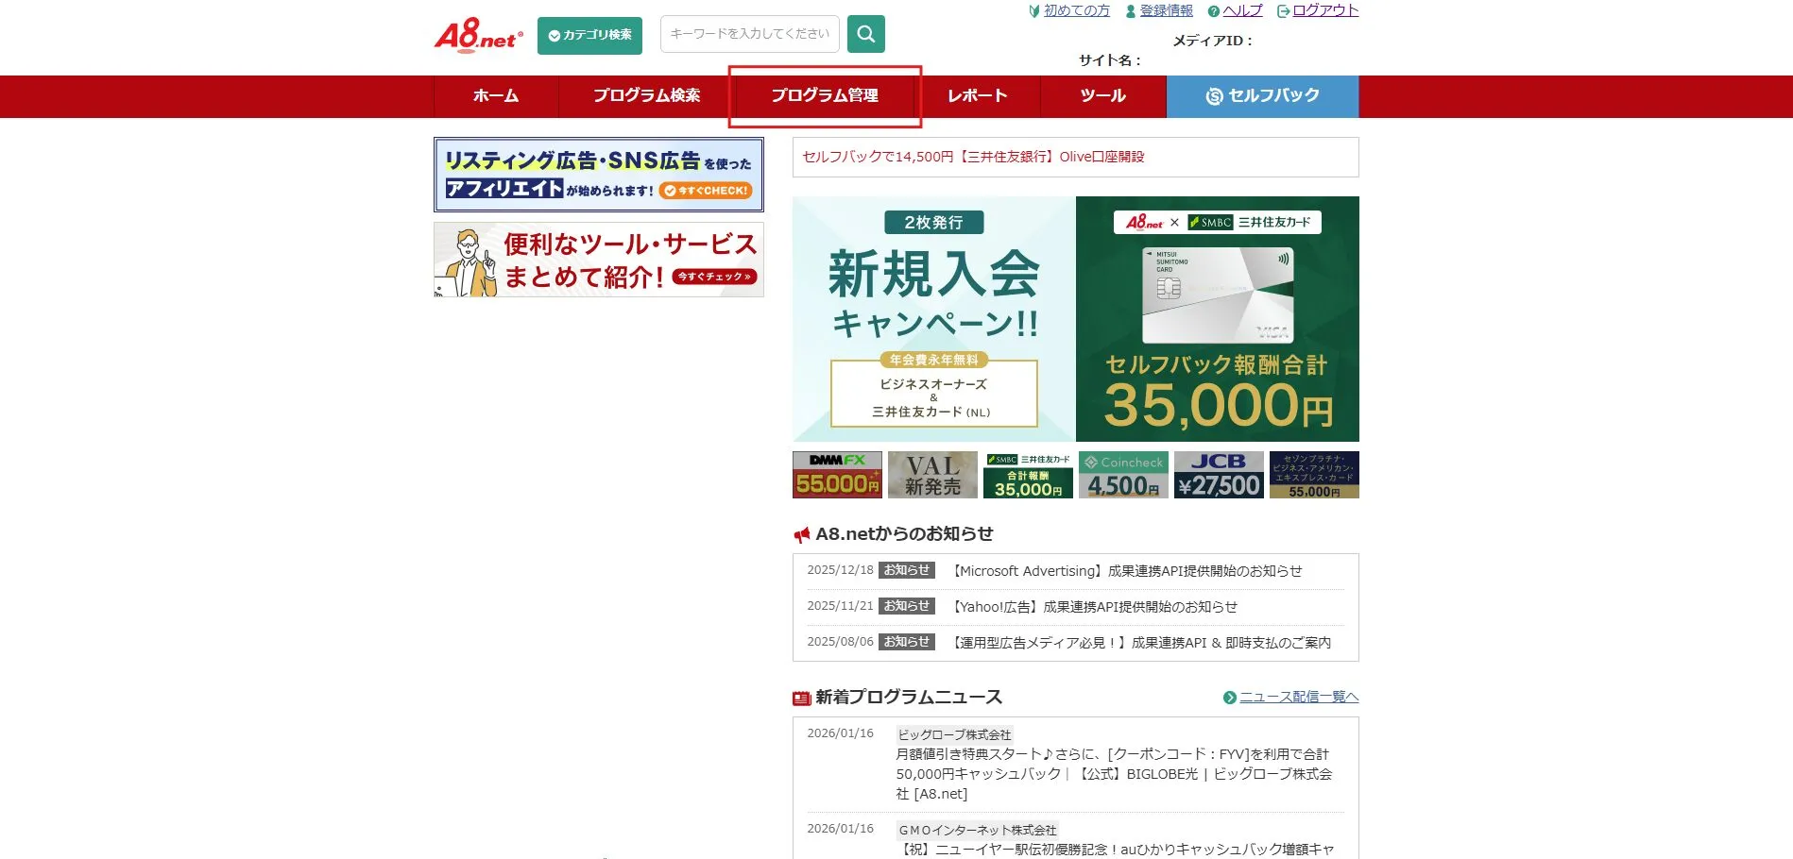Click the megaphone icon by A8.netからのお知らせ
The width and height of the screenshot is (1793, 859).
tap(802, 535)
